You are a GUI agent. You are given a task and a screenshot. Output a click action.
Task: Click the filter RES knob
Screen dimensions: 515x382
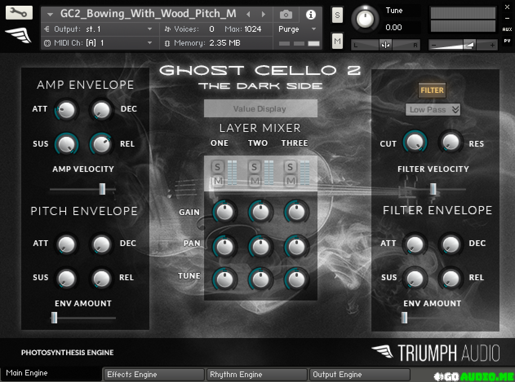(451, 142)
